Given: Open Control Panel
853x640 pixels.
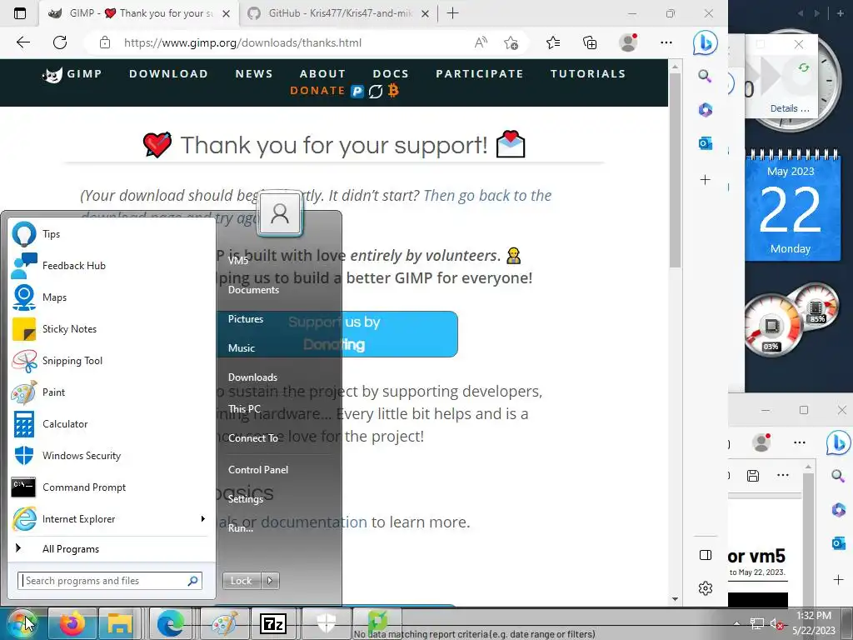Looking at the screenshot, I should [258, 470].
